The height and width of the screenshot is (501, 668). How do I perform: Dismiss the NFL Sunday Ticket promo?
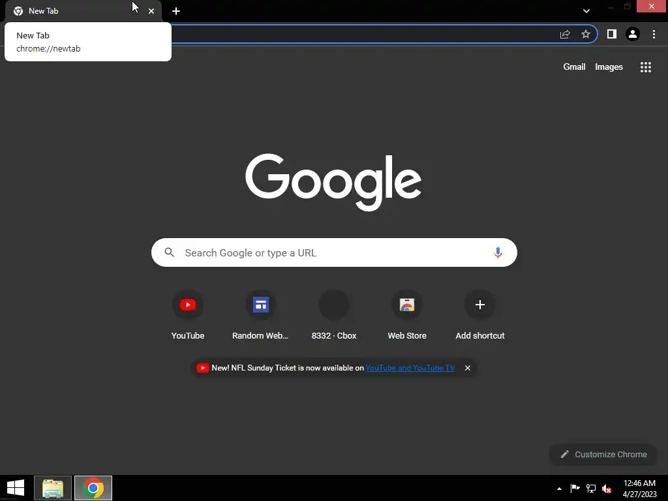coord(468,368)
